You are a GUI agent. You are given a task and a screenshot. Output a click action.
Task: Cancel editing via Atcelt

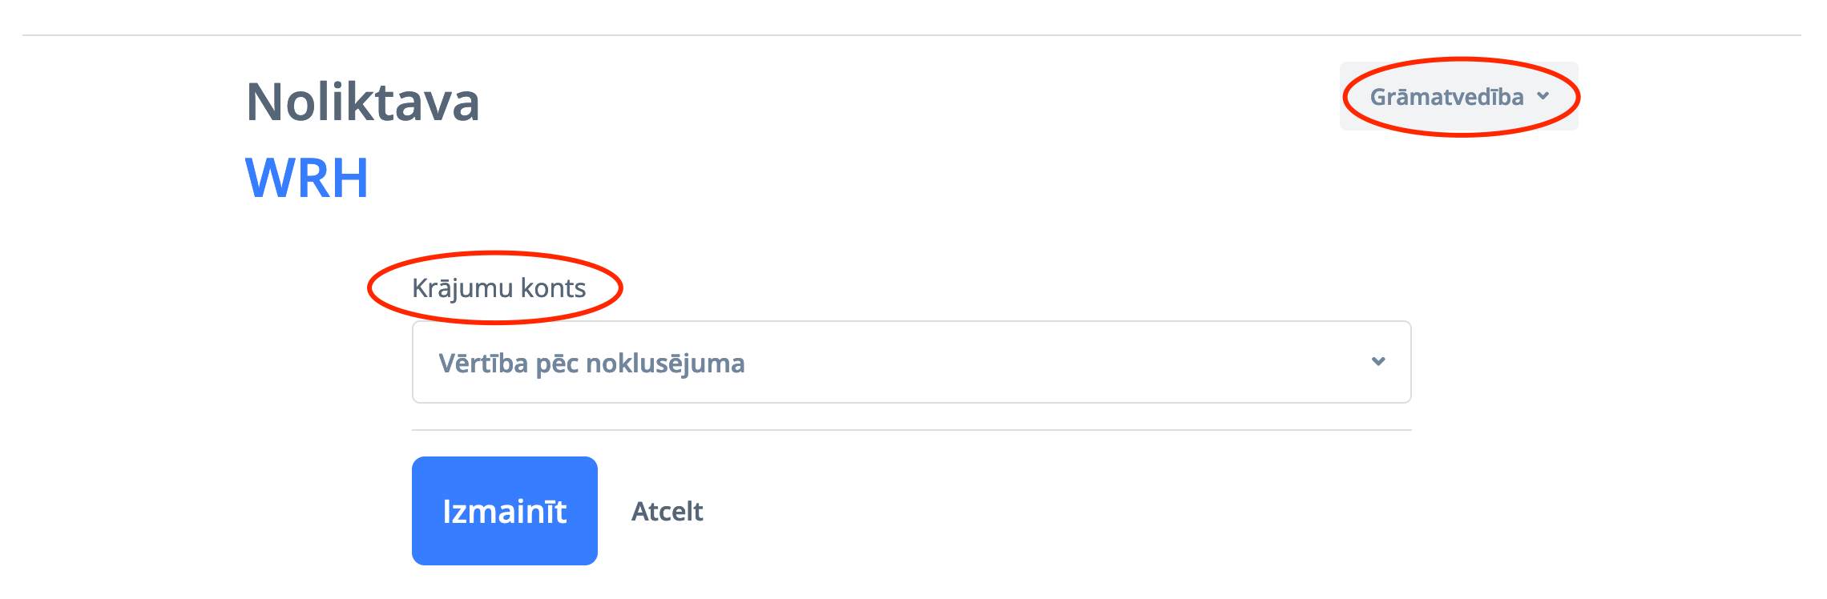[x=667, y=512]
